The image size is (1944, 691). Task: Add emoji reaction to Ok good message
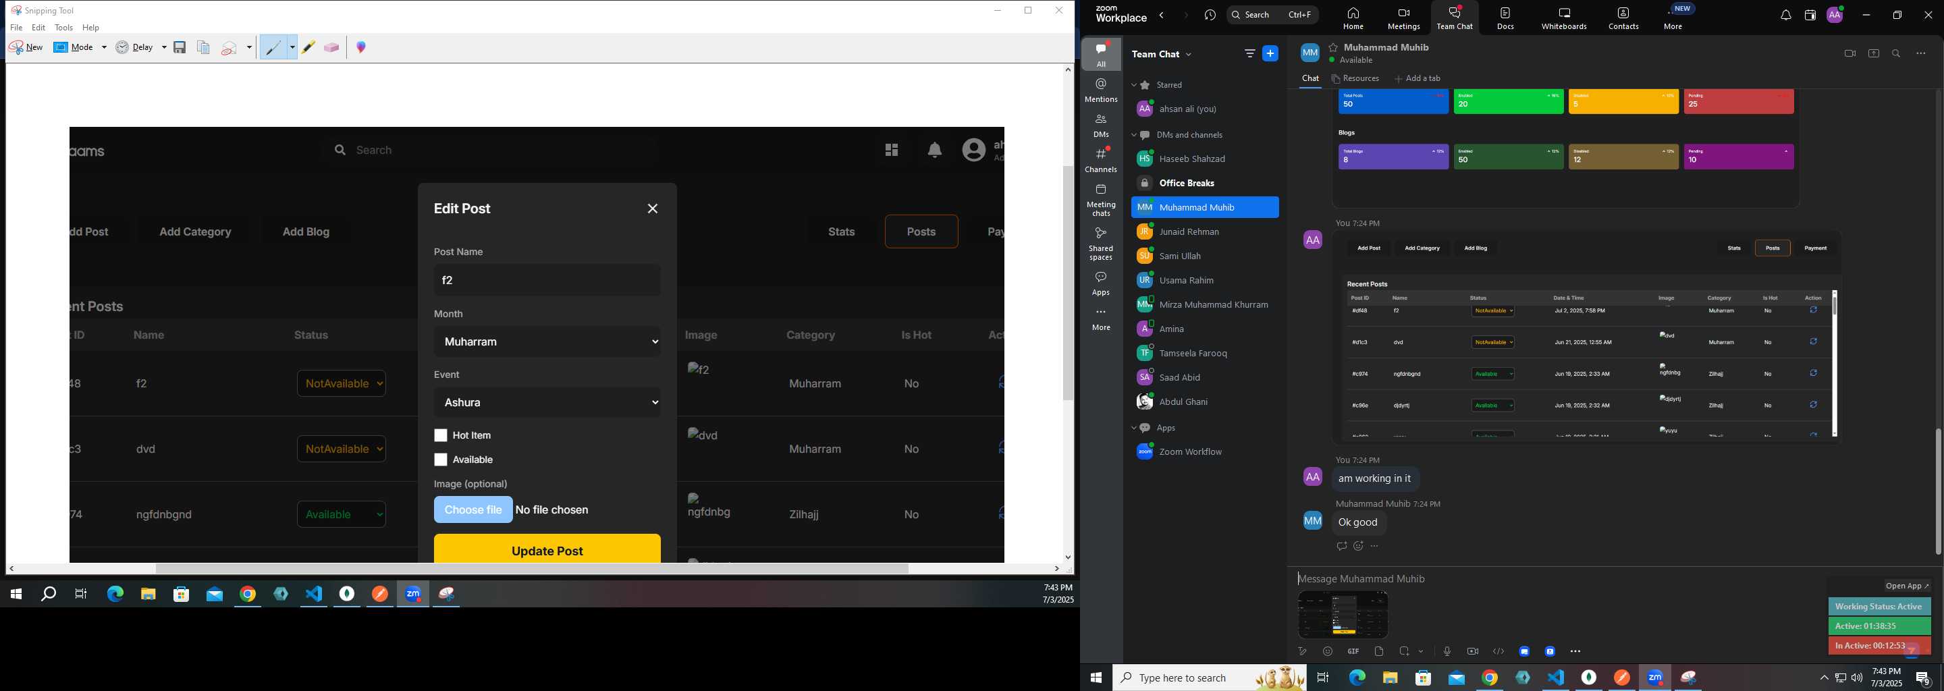tap(1358, 546)
